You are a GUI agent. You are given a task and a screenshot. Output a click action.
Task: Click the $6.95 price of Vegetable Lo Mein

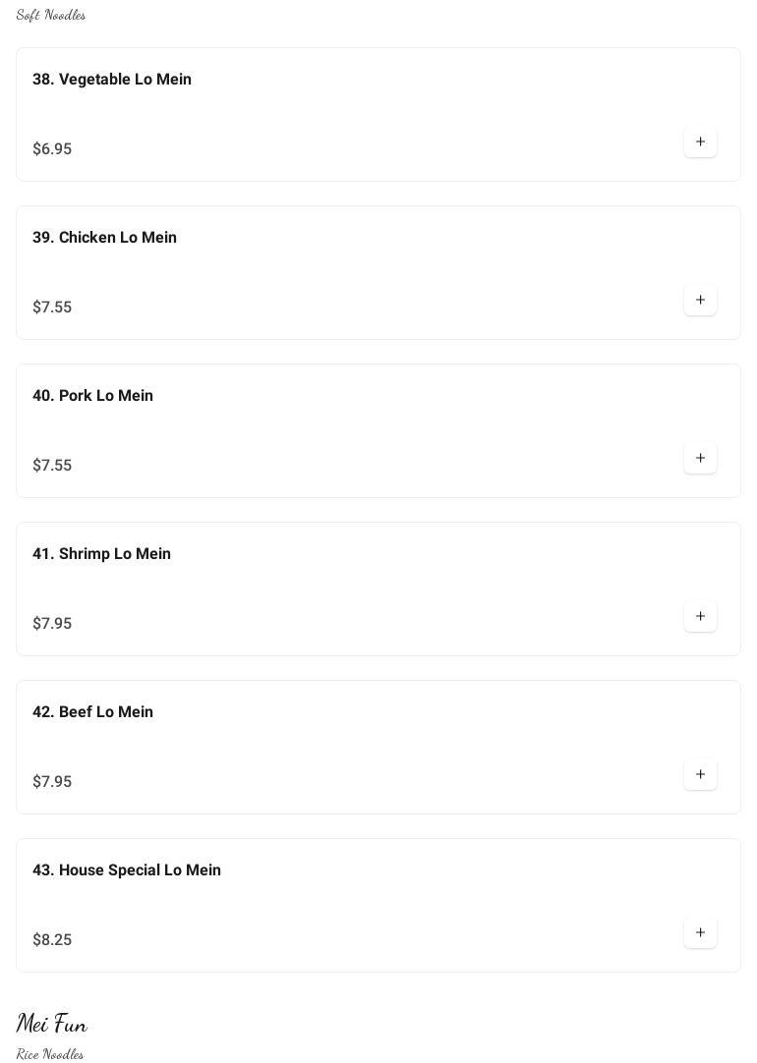coord(52,149)
